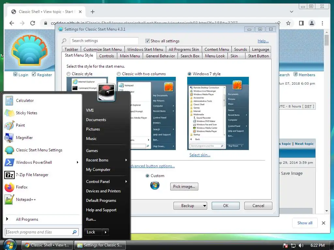The image size is (334, 250).
Task: Click Chrome's back arrow
Action: click(x=12, y=23)
